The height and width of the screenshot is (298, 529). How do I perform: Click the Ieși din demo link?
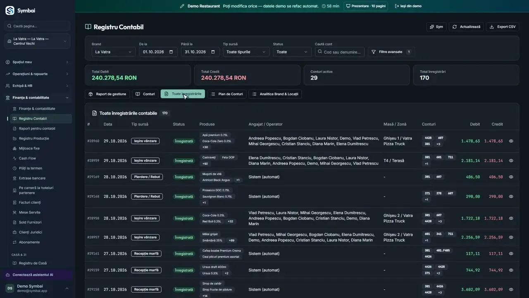408,6
